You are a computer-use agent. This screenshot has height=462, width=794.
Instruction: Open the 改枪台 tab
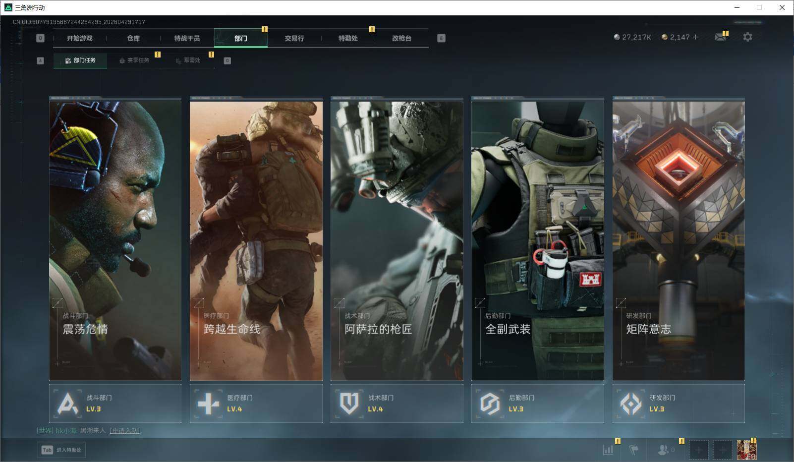[x=401, y=38]
